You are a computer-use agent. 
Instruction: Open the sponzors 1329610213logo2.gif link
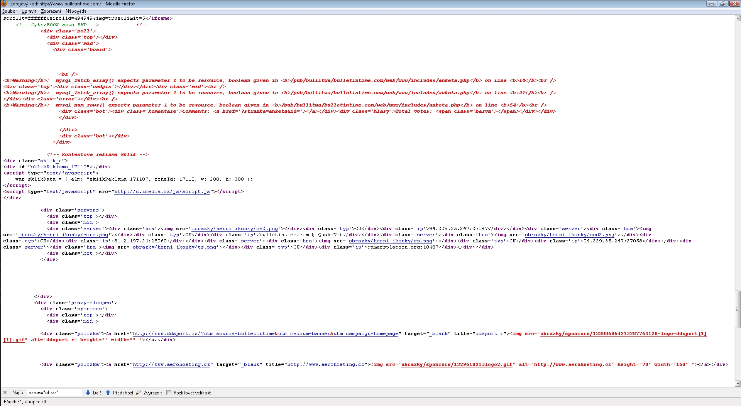[x=457, y=364]
